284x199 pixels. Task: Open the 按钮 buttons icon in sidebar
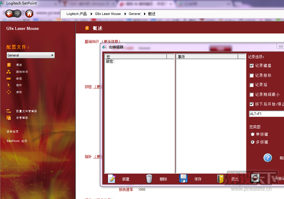[9, 79]
